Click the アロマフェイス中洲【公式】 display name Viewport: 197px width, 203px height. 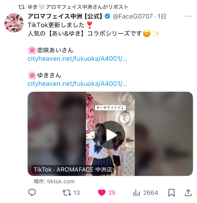click(65, 16)
